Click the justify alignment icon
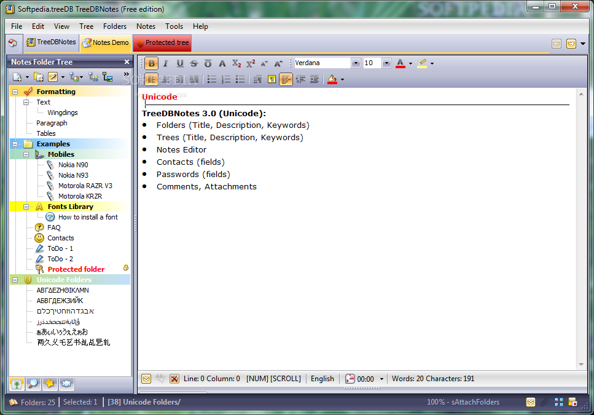The width and height of the screenshot is (594, 415). coord(193,79)
